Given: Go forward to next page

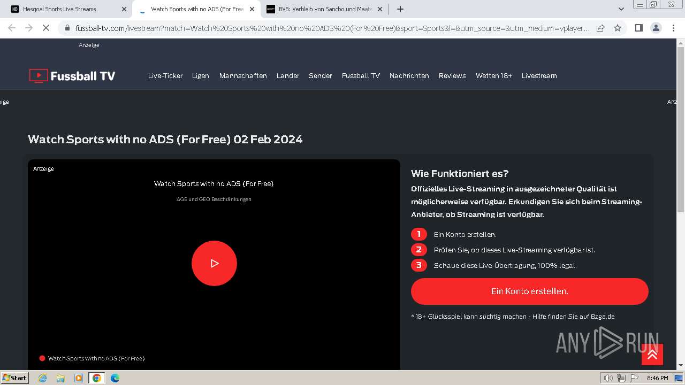Looking at the screenshot, I should 29,28.
